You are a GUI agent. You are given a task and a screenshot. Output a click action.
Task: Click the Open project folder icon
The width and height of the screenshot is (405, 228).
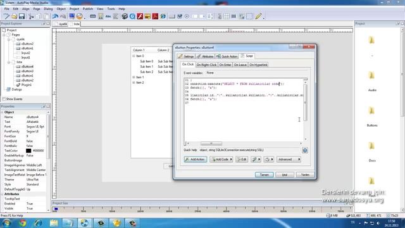14,16
